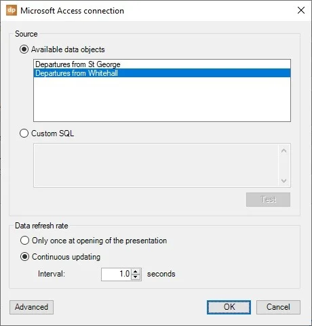Select Departures from Whitehall entry
This screenshot has height=326, width=312.
[x=162, y=73]
